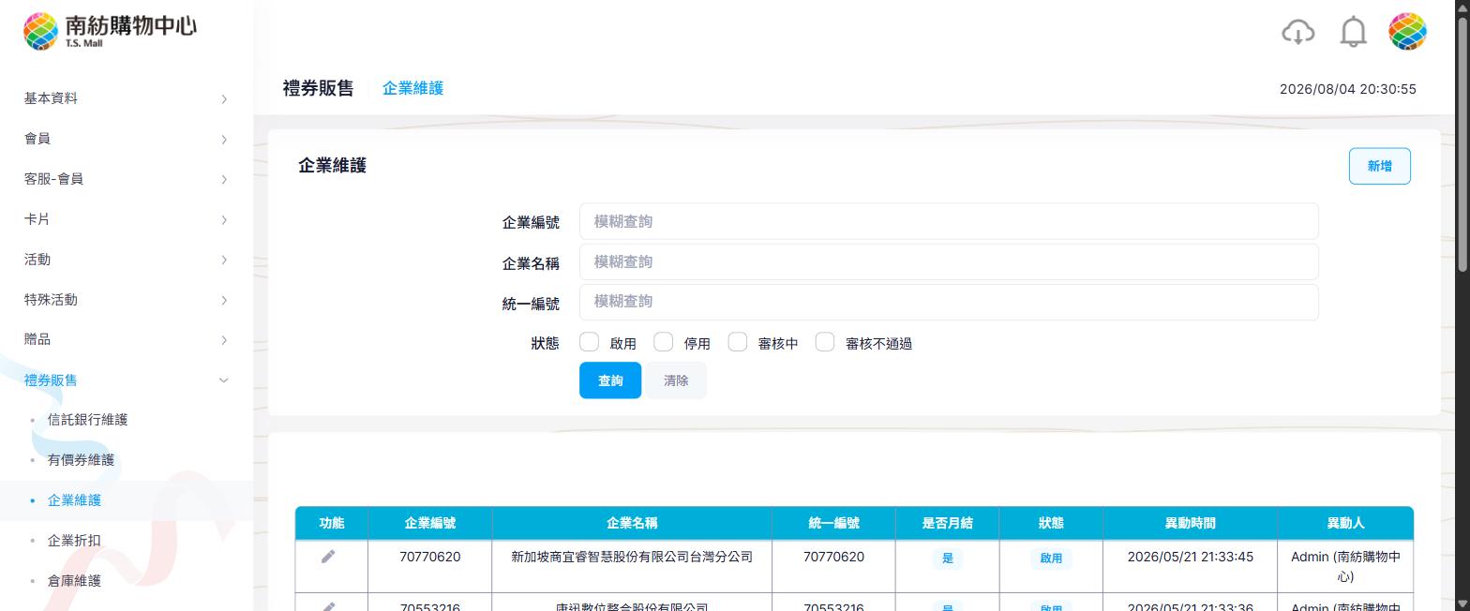
Task: Click 是 tag in row 70770620
Action: pos(947,558)
